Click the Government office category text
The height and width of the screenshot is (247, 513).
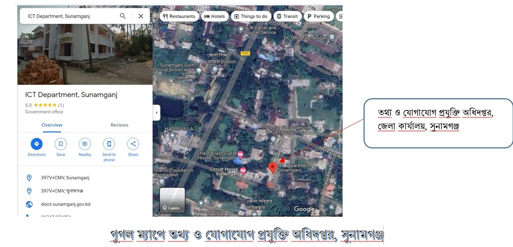pos(44,112)
